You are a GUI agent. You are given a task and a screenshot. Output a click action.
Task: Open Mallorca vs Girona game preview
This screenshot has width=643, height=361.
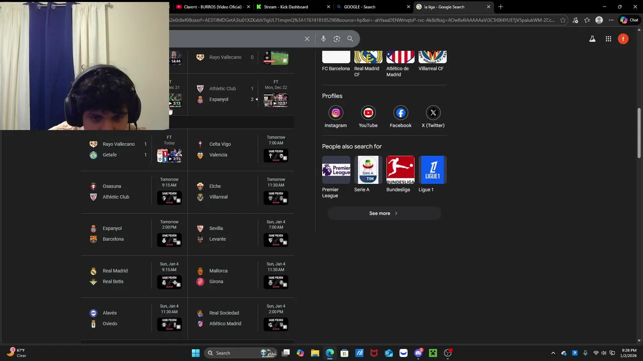pos(276,282)
